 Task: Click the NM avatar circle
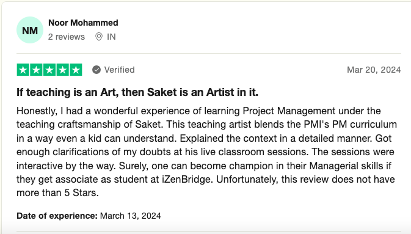30,30
